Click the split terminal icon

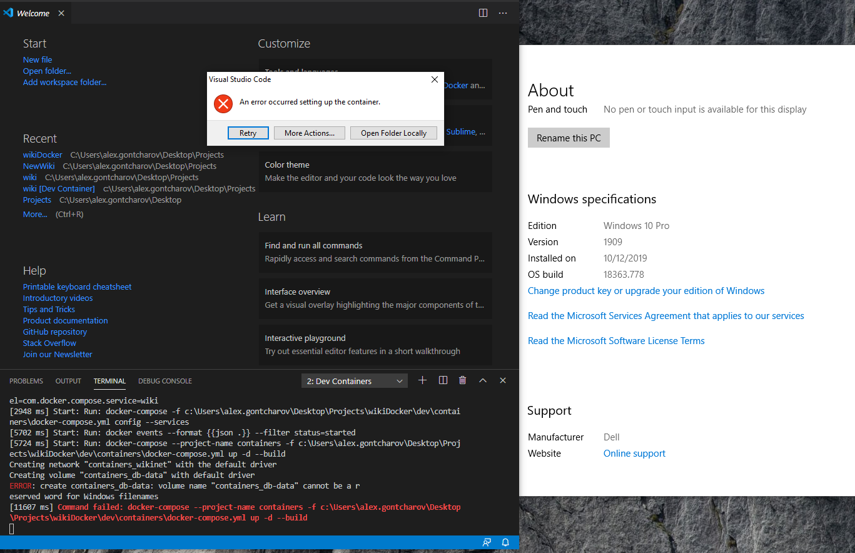443,380
